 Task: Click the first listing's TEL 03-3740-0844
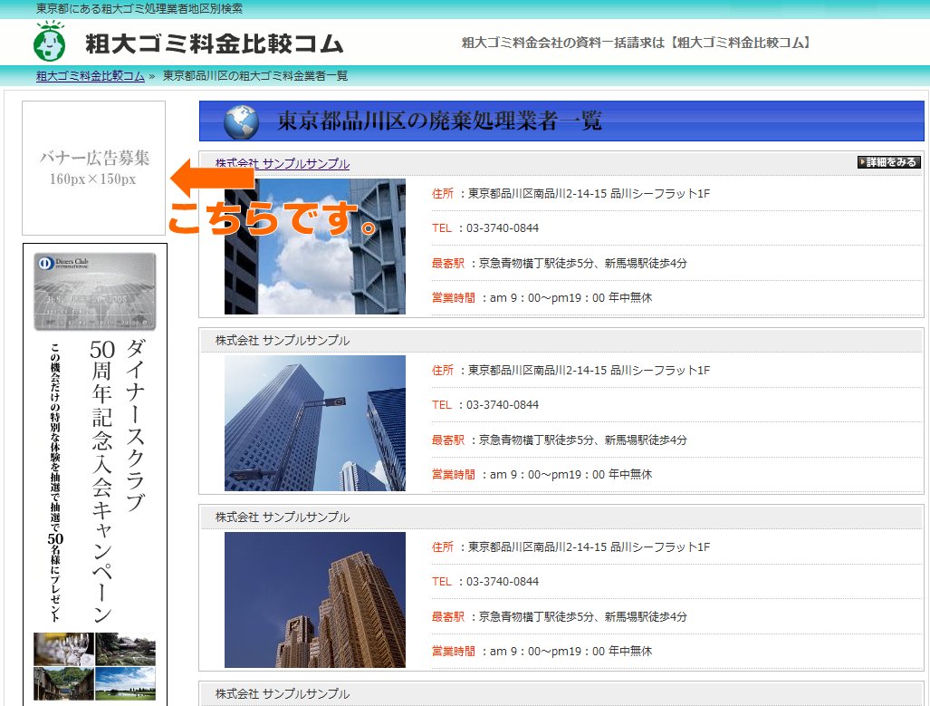pos(485,228)
